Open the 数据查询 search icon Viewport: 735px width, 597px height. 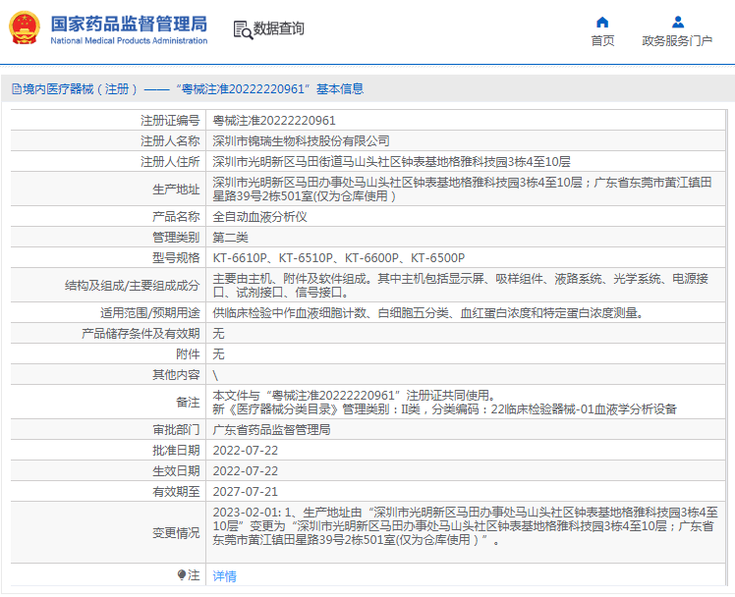(243, 30)
